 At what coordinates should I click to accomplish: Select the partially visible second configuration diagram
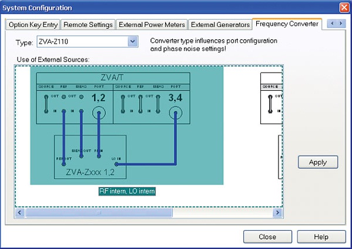click(271, 125)
